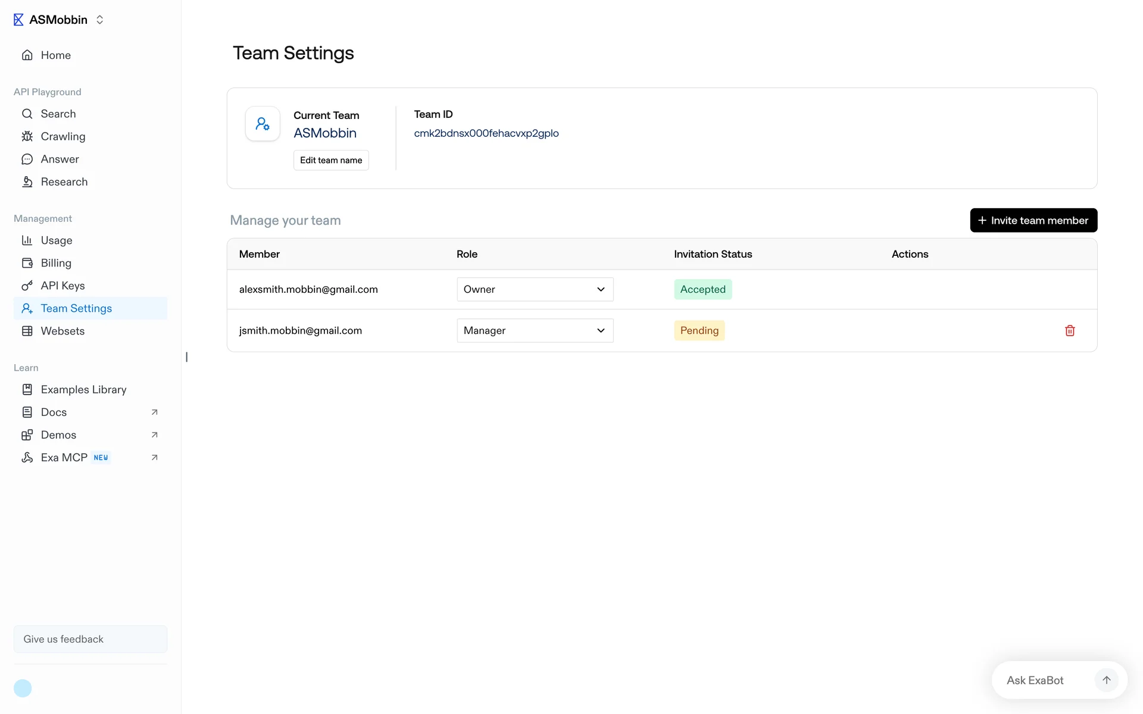The image size is (1143, 714).
Task: Change the Manager role dropdown
Action: click(x=535, y=330)
